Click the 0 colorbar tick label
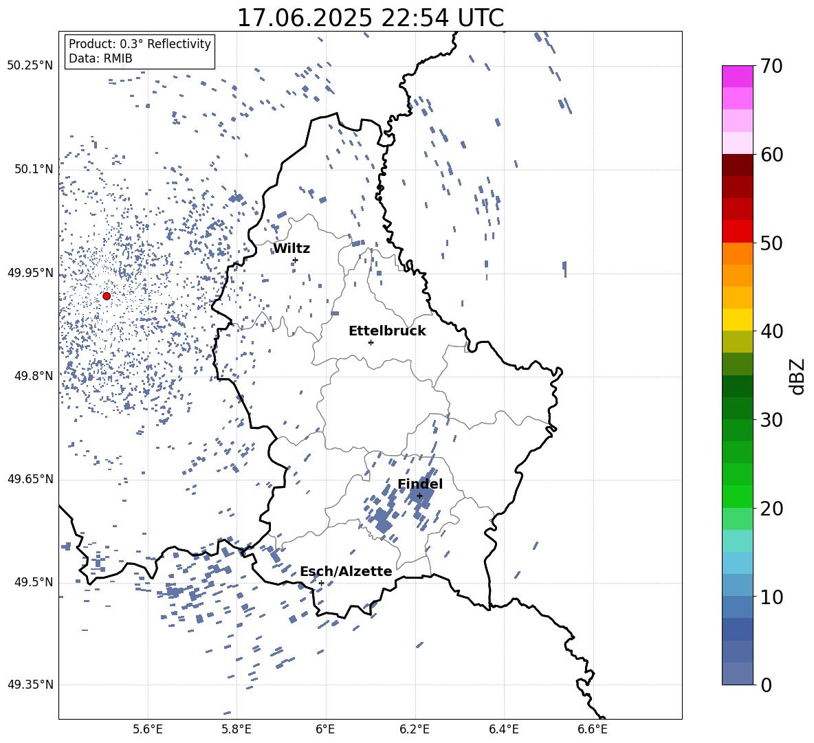This screenshot has height=743, width=814. (x=767, y=685)
